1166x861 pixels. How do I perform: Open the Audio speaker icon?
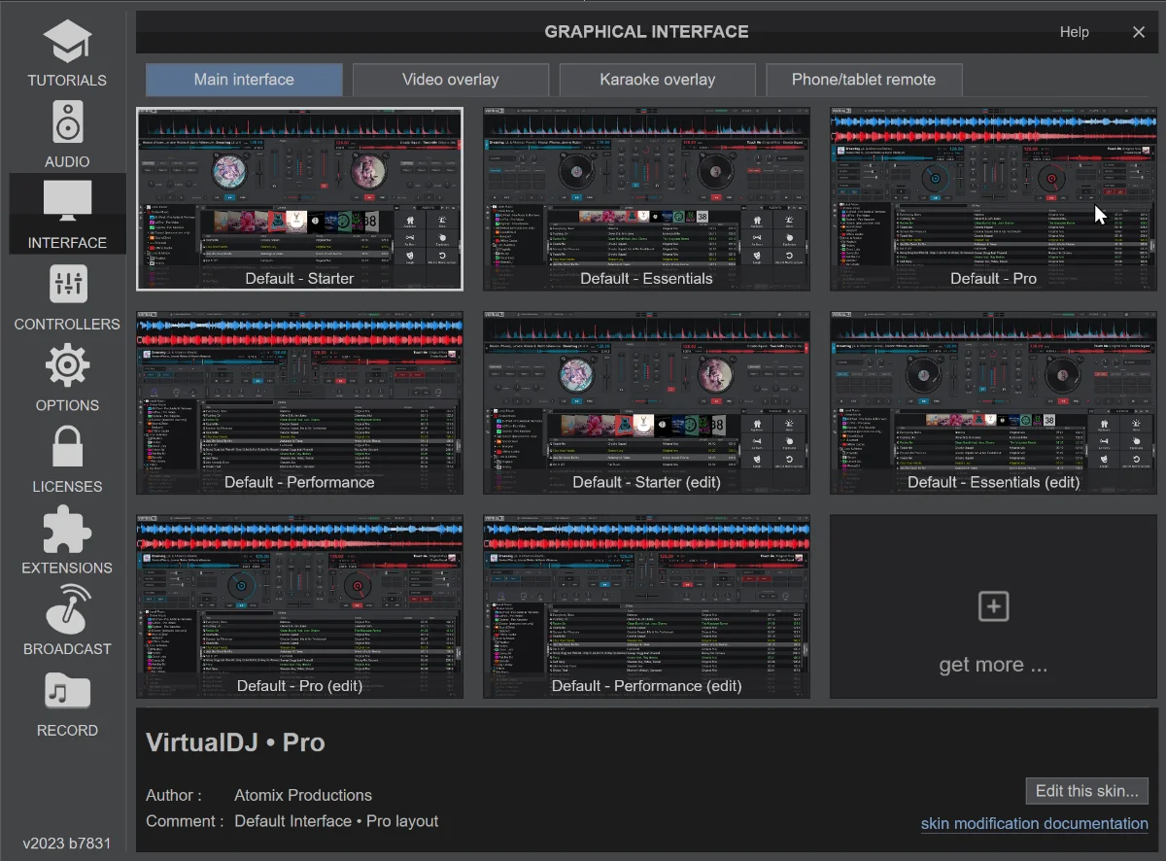tap(67, 123)
